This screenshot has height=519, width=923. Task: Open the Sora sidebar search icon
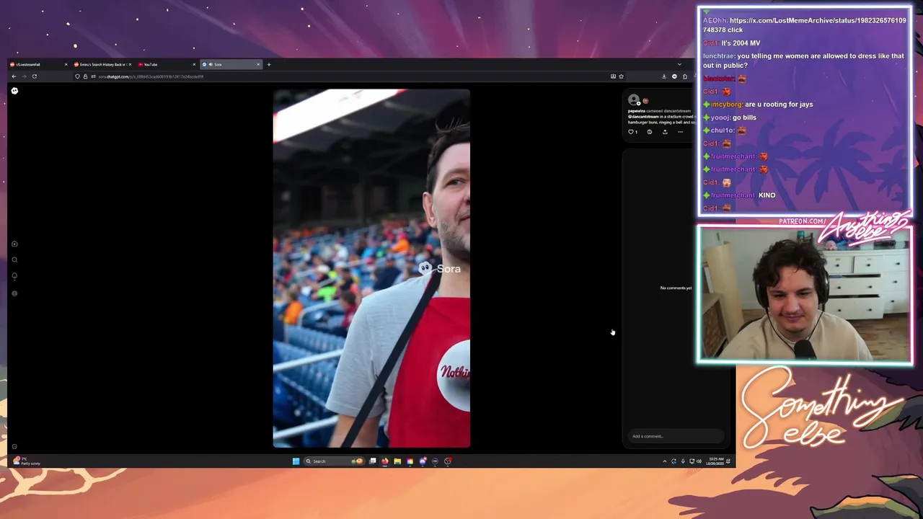pos(14,260)
